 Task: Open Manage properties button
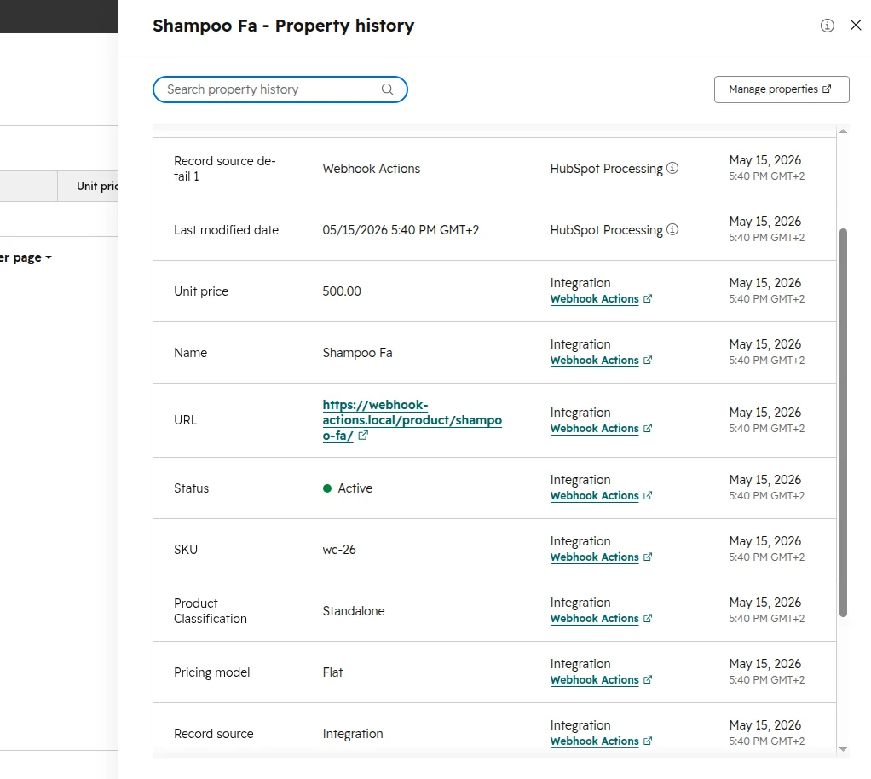point(782,89)
